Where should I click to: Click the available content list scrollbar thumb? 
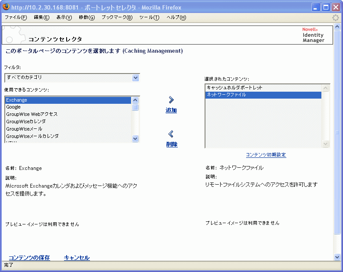point(135,107)
